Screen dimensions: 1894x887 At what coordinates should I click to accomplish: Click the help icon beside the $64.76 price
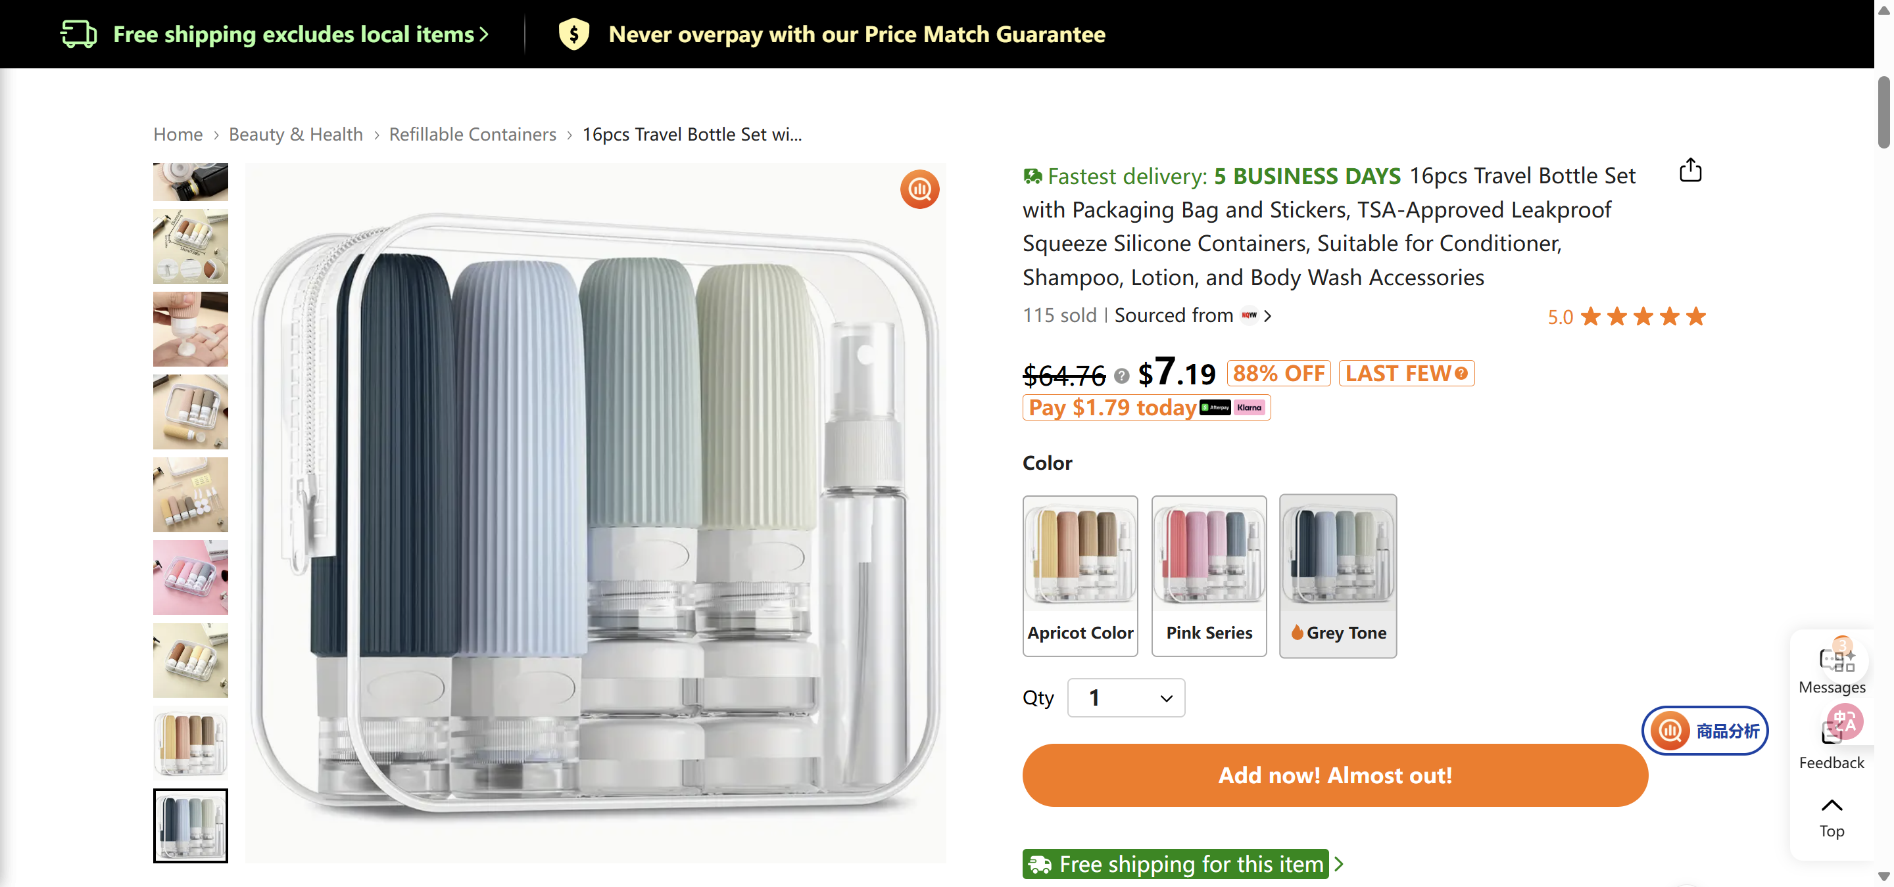tap(1121, 376)
